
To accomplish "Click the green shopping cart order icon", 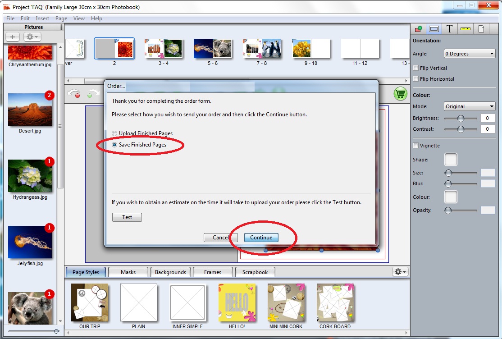I will (400, 94).
